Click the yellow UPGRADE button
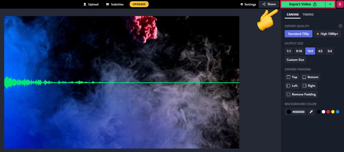The width and height of the screenshot is (344, 152). [x=139, y=4]
